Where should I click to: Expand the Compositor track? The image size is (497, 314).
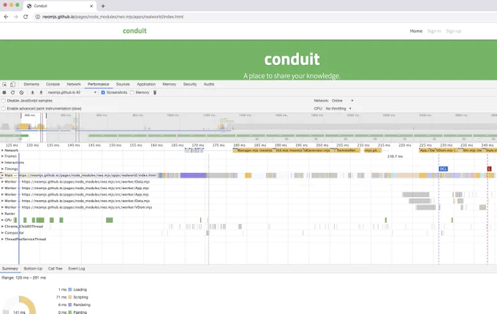pos(2,233)
